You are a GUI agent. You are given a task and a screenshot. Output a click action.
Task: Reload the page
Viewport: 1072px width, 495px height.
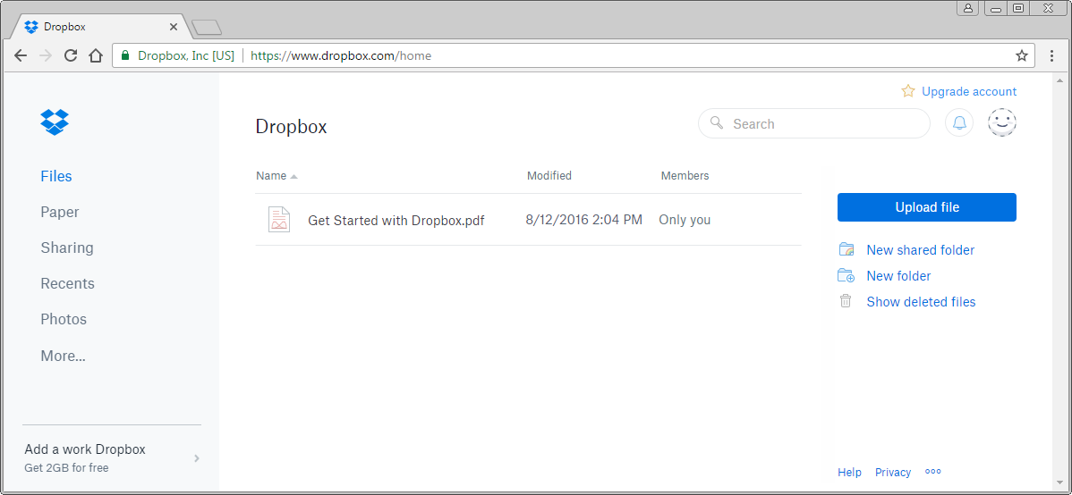(x=71, y=56)
